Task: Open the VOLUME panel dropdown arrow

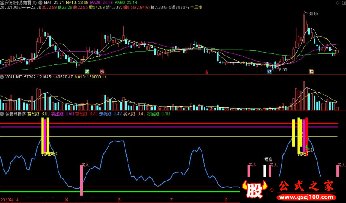Action: 2,77
